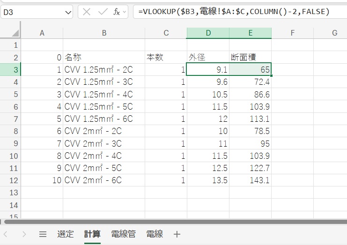347x245 pixels.
Task: Select cell CVV 1.25m㎡ - 6C
Action: 104,119
